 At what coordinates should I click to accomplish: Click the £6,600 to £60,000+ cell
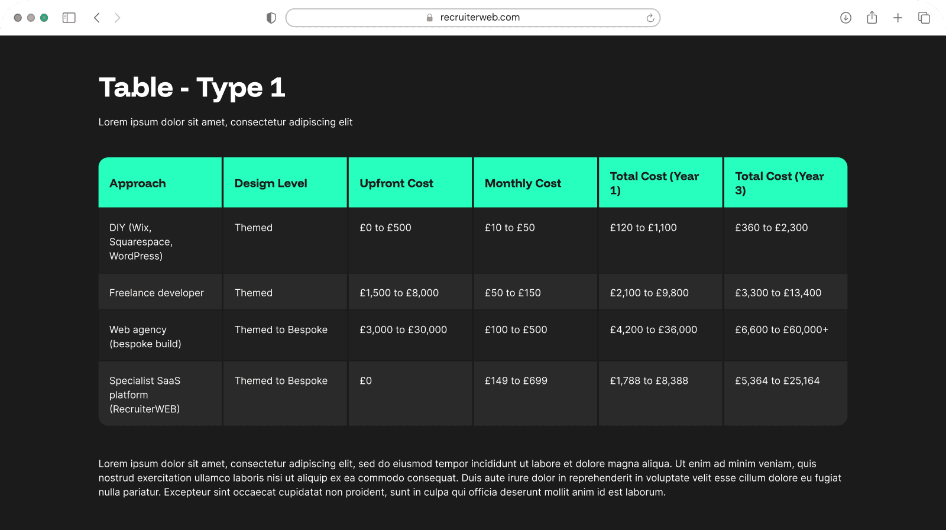786,336
